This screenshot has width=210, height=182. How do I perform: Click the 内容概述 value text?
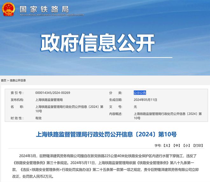point(168,116)
